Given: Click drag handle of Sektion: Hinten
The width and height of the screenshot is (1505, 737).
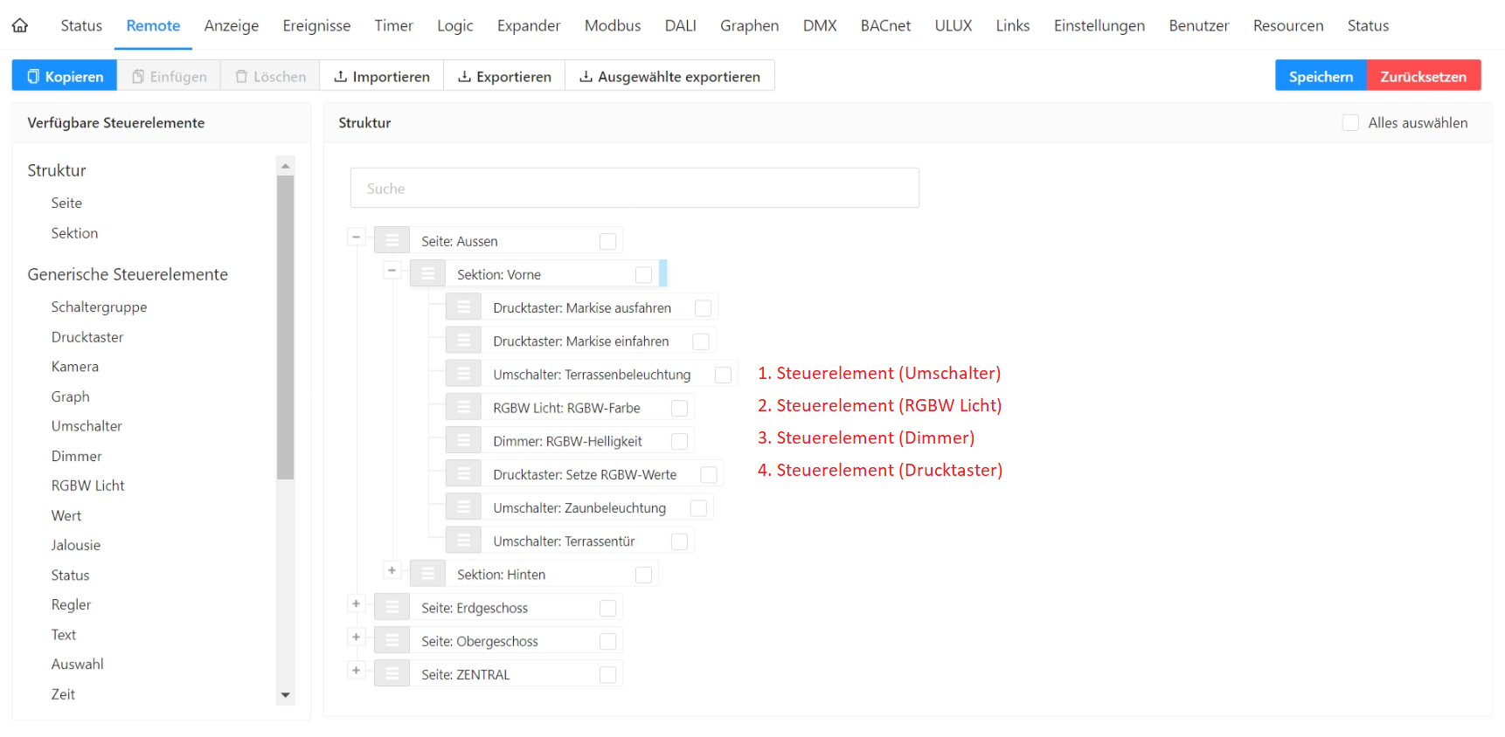Looking at the screenshot, I should [x=428, y=574].
